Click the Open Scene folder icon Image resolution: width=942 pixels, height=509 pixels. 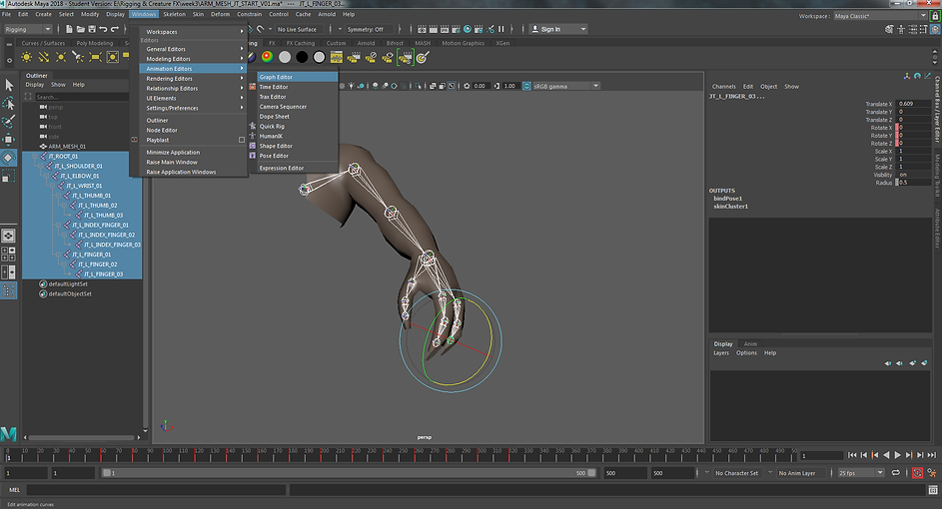81,29
